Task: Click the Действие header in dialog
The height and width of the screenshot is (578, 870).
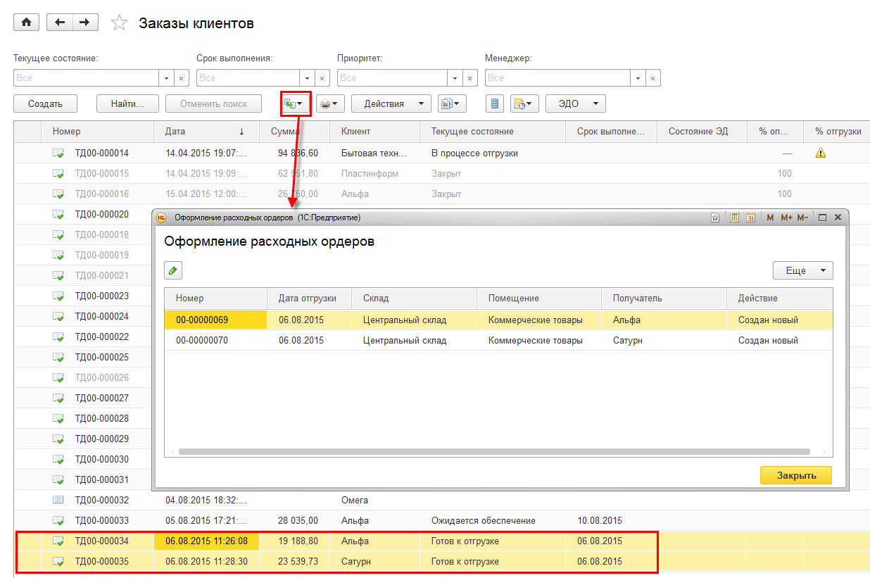Action: point(780,298)
